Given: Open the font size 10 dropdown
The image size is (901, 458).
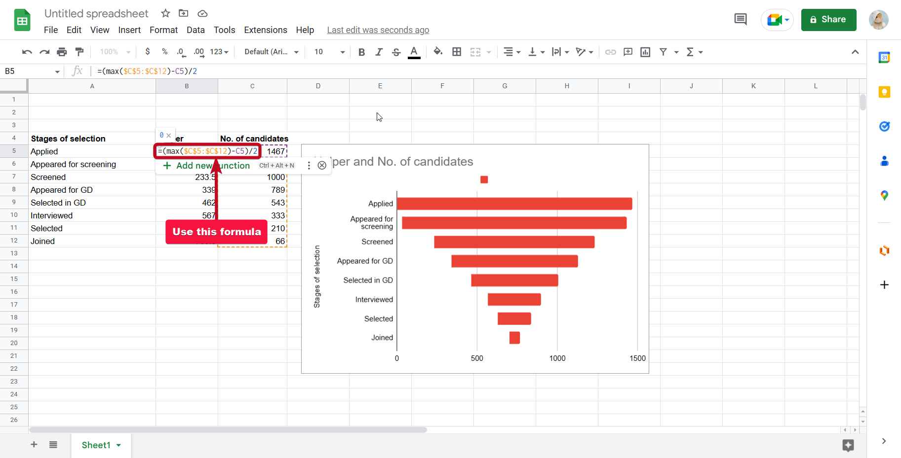Looking at the screenshot, I should tap(329, 52).
